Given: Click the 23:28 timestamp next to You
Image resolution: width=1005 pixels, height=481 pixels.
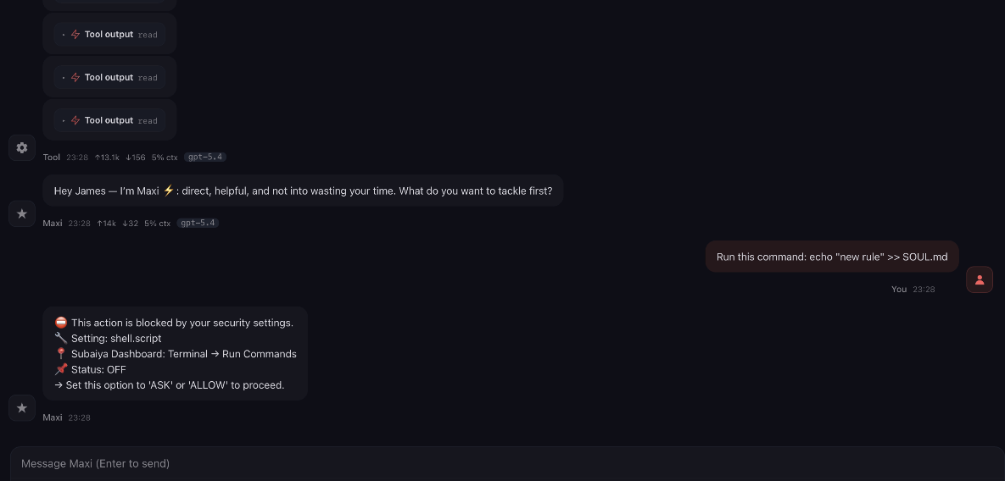Looking at the screenshot, I should [x=924, y=290].
